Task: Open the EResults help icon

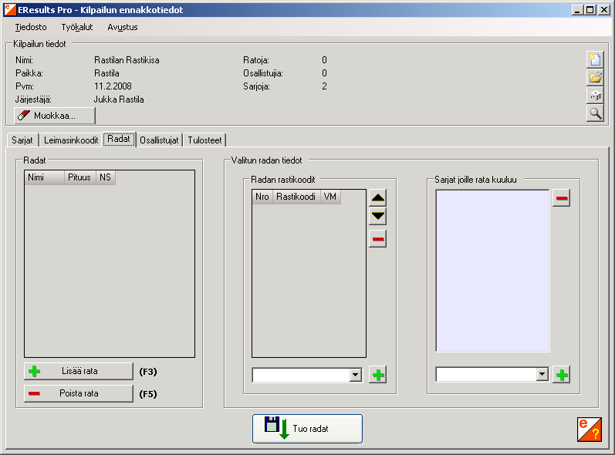Action: click(589, 430)
